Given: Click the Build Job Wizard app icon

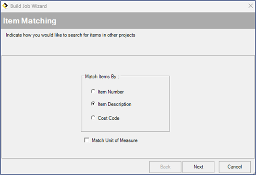Looking at the screenshot, I should coord(5,6).
